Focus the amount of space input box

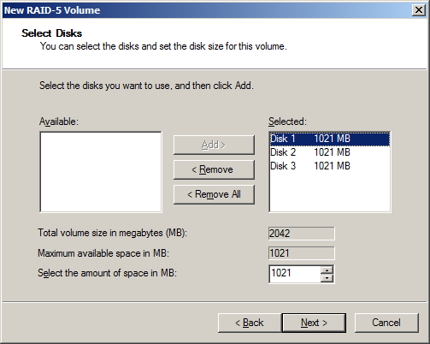(295, 274)
